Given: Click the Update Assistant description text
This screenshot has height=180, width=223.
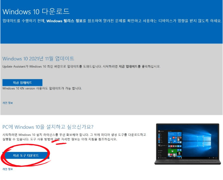Looking at the screenshot, I should [x=81, y=66].
